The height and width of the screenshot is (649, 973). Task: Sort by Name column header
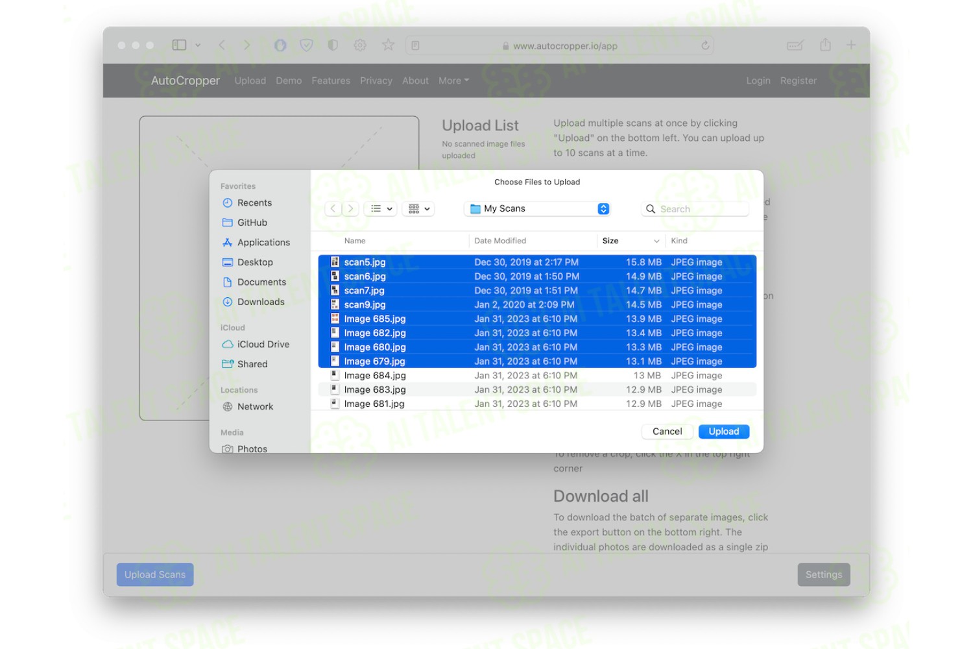pyautogui.click(x=355, y=241)
